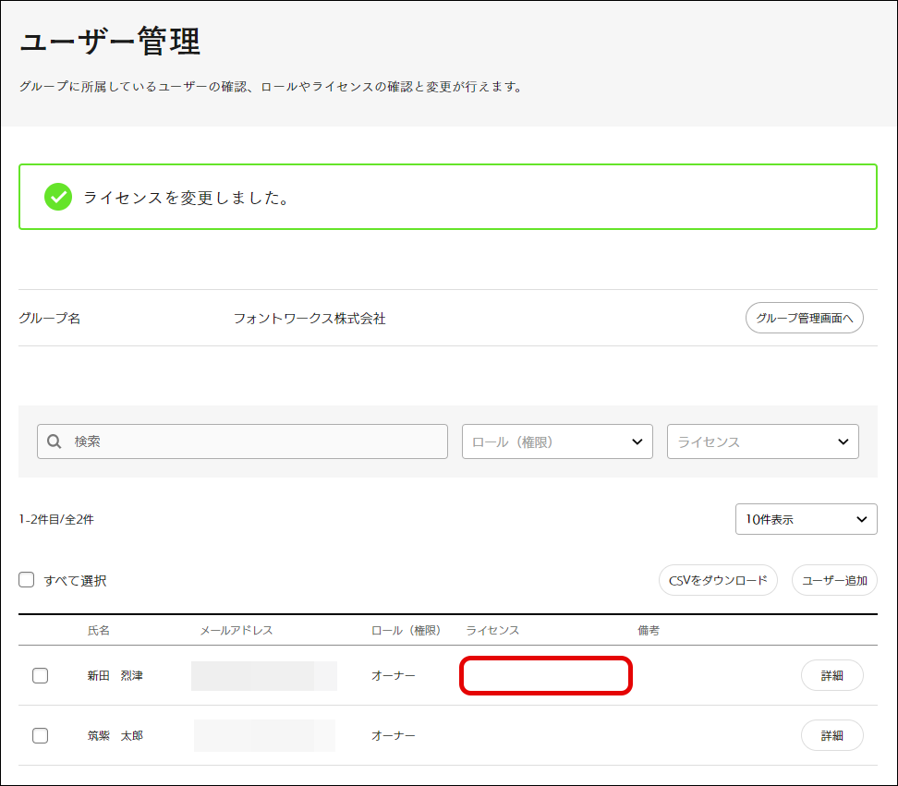898x786 pixels.
Task: Open the 10件表示 page size dropdown
Action: 806,519
